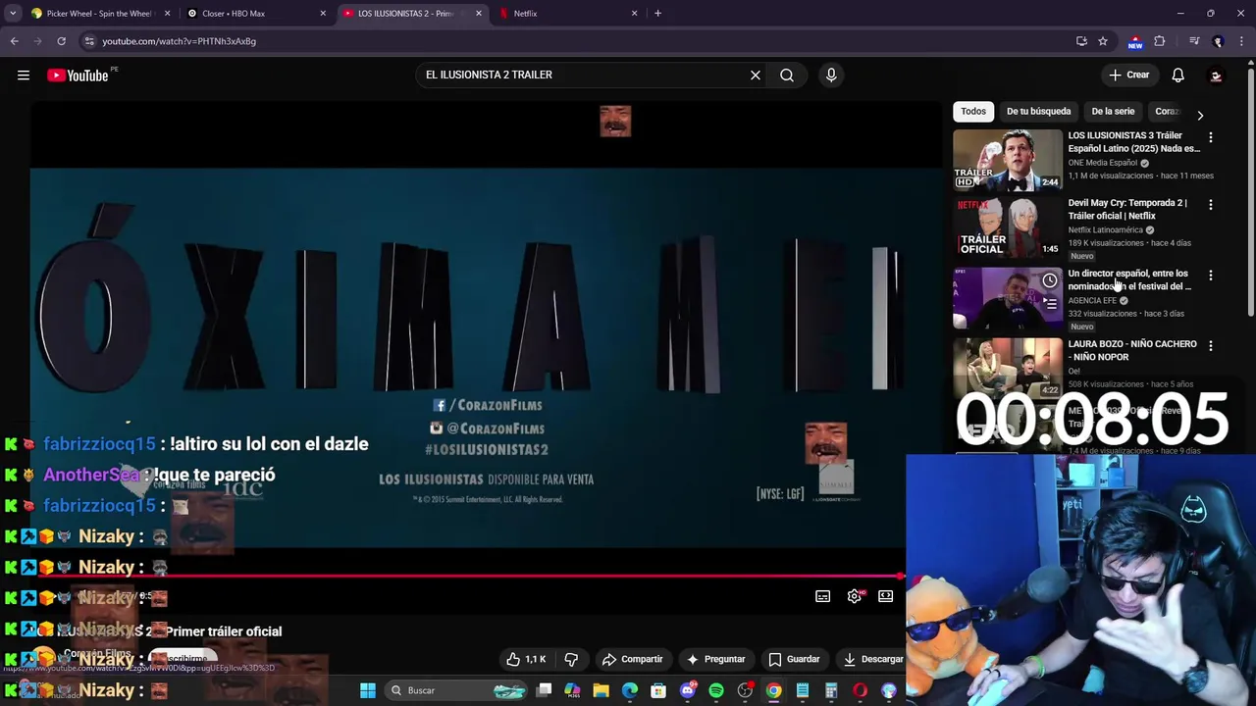Open options for LOS ILUSIONISTAS 3 video
The height and width of the screenshot is (706, 1256).
click(x=1210, y=137)
